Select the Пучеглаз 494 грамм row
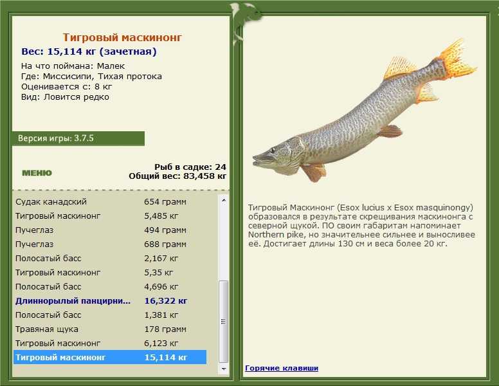 [x=110, y=230]
